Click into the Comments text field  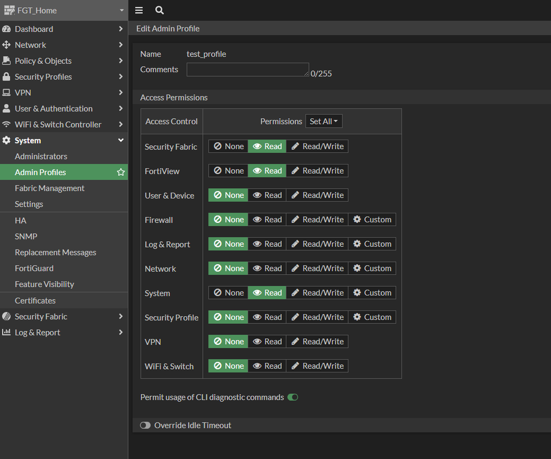[248, 70]
